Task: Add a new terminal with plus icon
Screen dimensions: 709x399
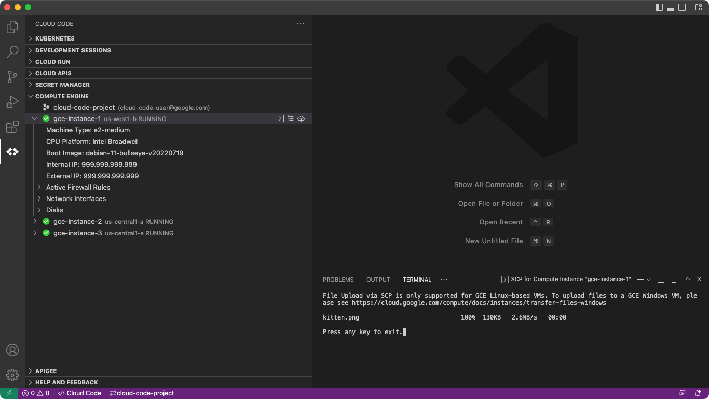Action: tap(640, 280)
